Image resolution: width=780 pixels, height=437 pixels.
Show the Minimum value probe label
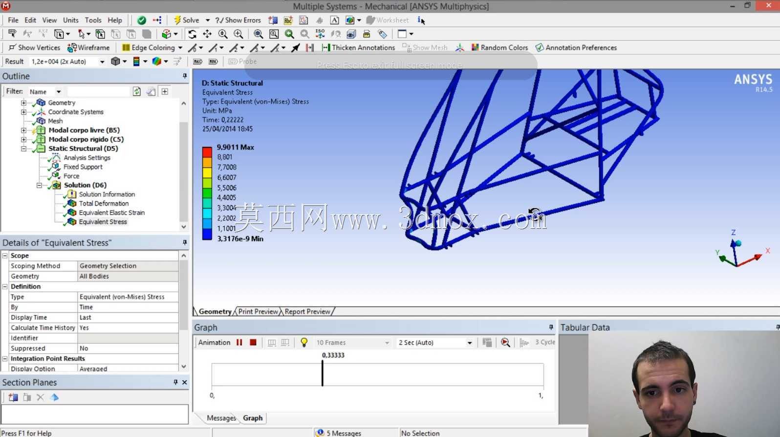[213, 61]
